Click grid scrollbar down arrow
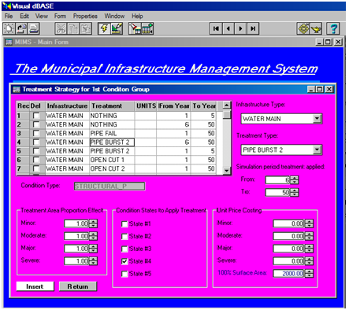The width and height of the screenshot is (349, 310). click(x=227, y=171)
